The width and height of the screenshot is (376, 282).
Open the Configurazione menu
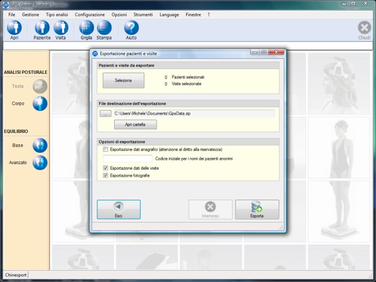pyautogui.click(x=90, y=15)
